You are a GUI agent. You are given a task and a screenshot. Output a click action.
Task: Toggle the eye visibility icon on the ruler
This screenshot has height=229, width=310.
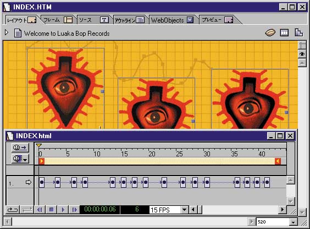point(302,54)
